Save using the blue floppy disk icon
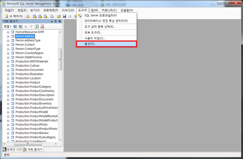Viewport: 243px width, 159px height. tap(64, 16)
